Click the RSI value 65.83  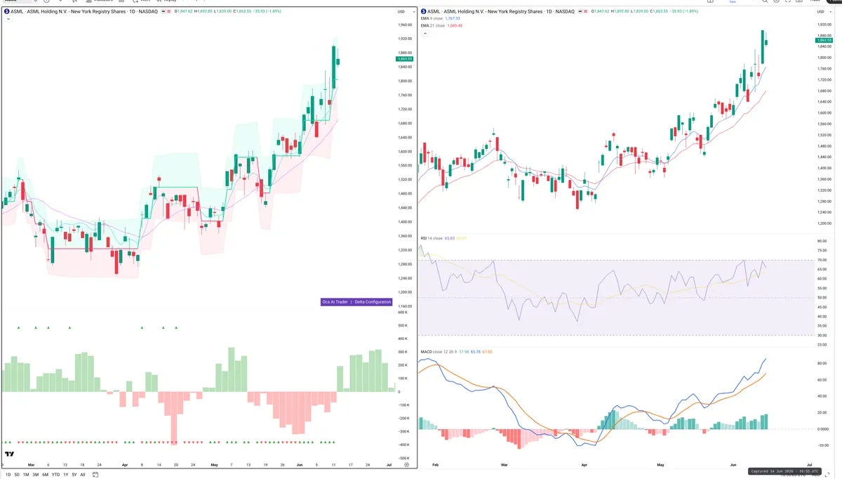[x=450, y=238]
